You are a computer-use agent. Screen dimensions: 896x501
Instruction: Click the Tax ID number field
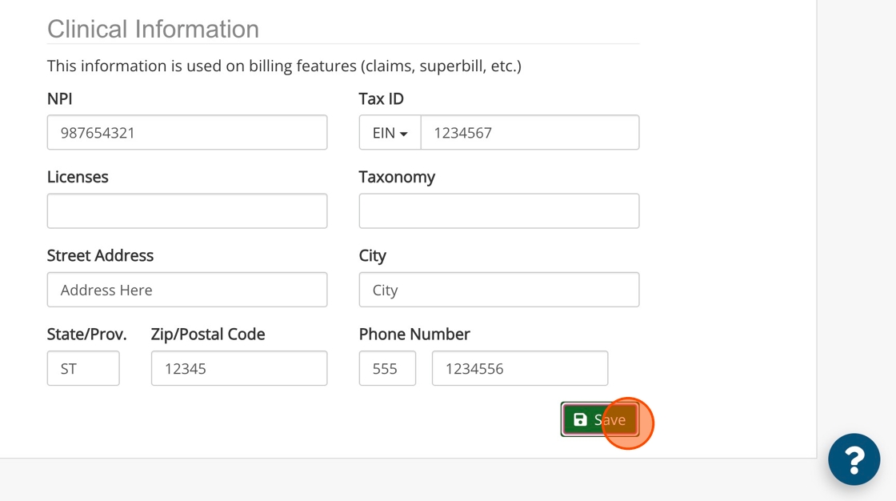[530, 133]
